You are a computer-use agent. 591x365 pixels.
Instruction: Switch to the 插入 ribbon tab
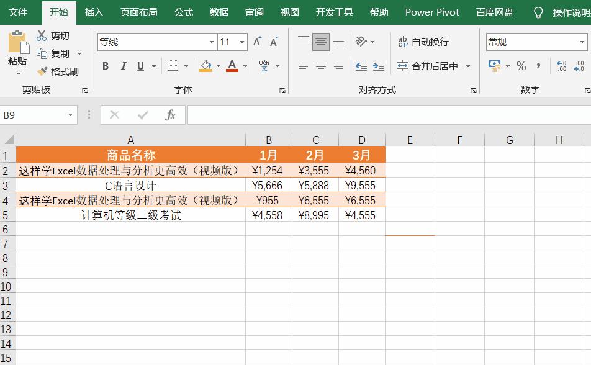[93, 12]
